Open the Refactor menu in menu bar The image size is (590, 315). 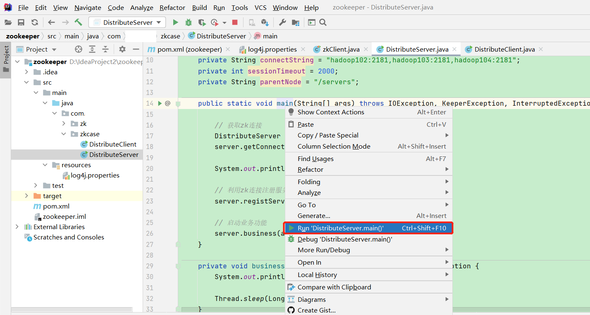172,7
